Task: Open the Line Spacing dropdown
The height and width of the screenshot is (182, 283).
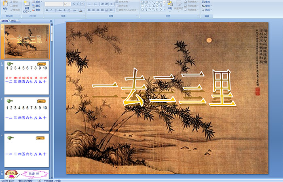Action: [x=112, y=4]
